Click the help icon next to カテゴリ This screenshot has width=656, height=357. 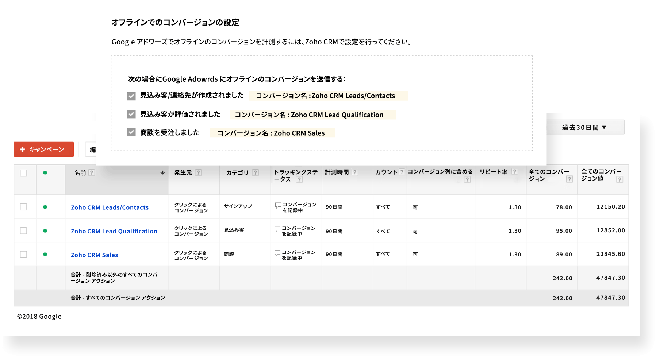pos(256,172)
